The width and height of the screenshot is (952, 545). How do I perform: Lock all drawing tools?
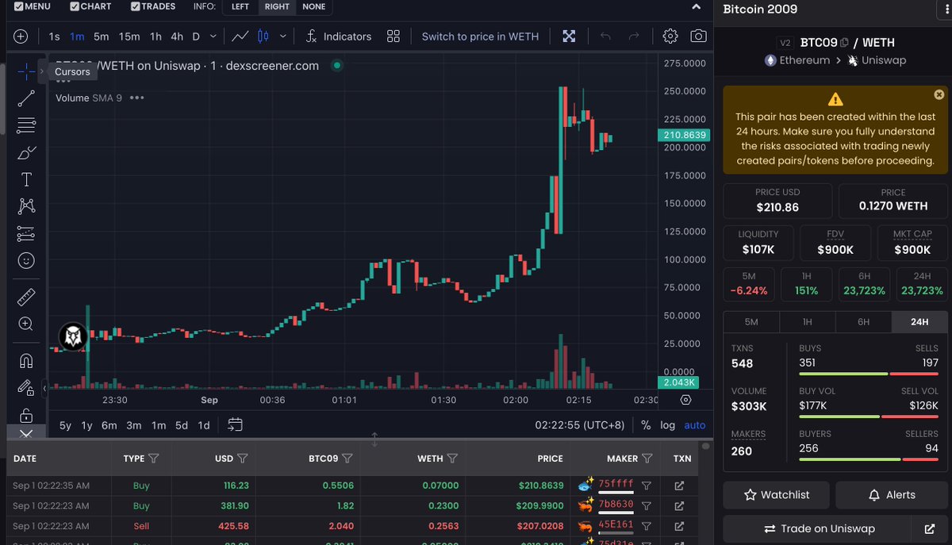pos(25,415)
